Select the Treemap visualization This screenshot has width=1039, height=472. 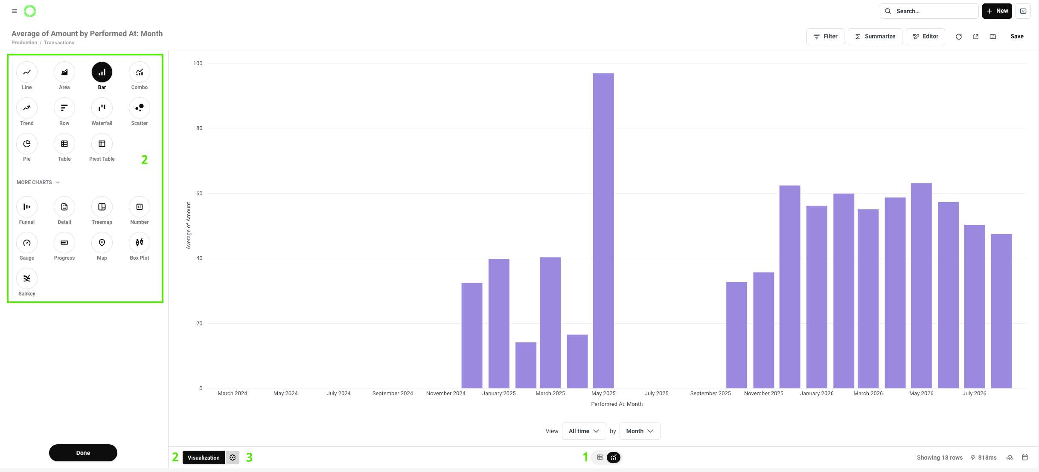(x=102, y=207)
